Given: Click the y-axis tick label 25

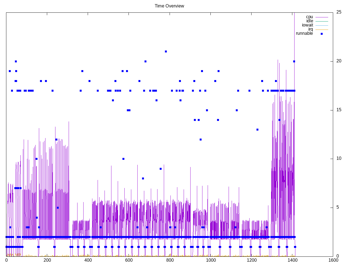Looking at the screenshot, I should [x=339, y=12].
